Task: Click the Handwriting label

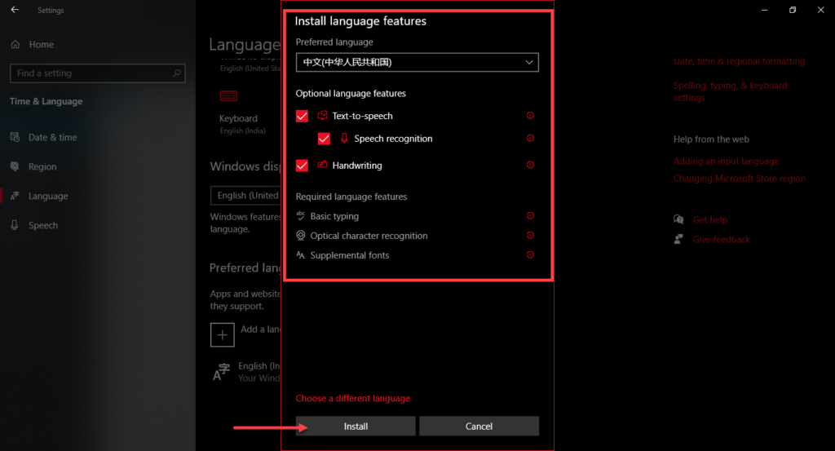Action: tap(357, 165)
